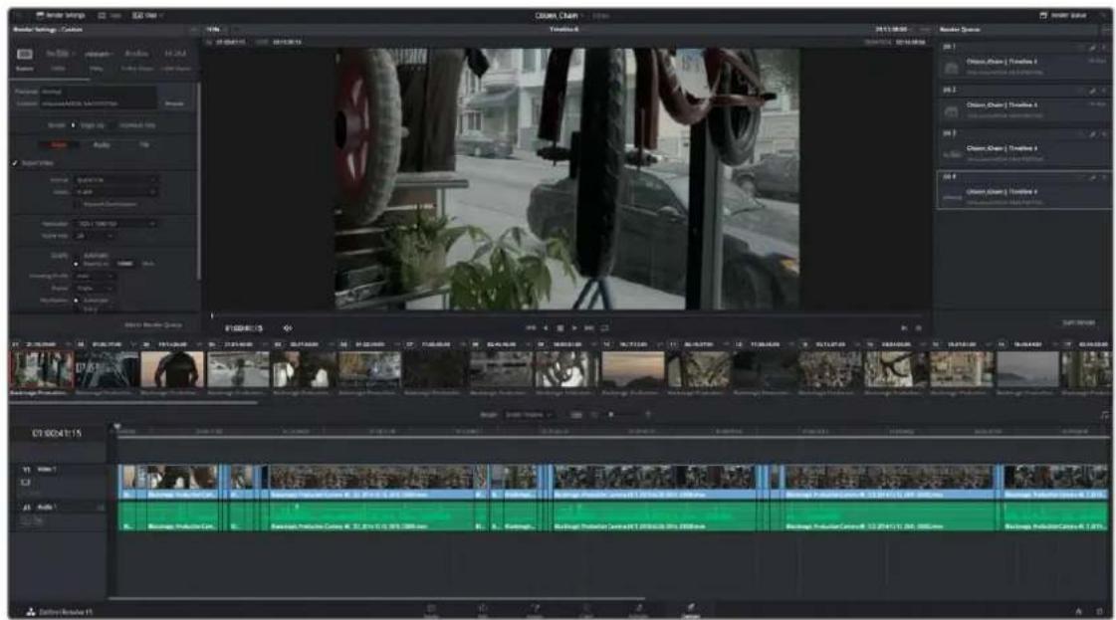This screenshot has width=1116, height=620.
Task: Click the Location path field
Action: tap(99, 103)
